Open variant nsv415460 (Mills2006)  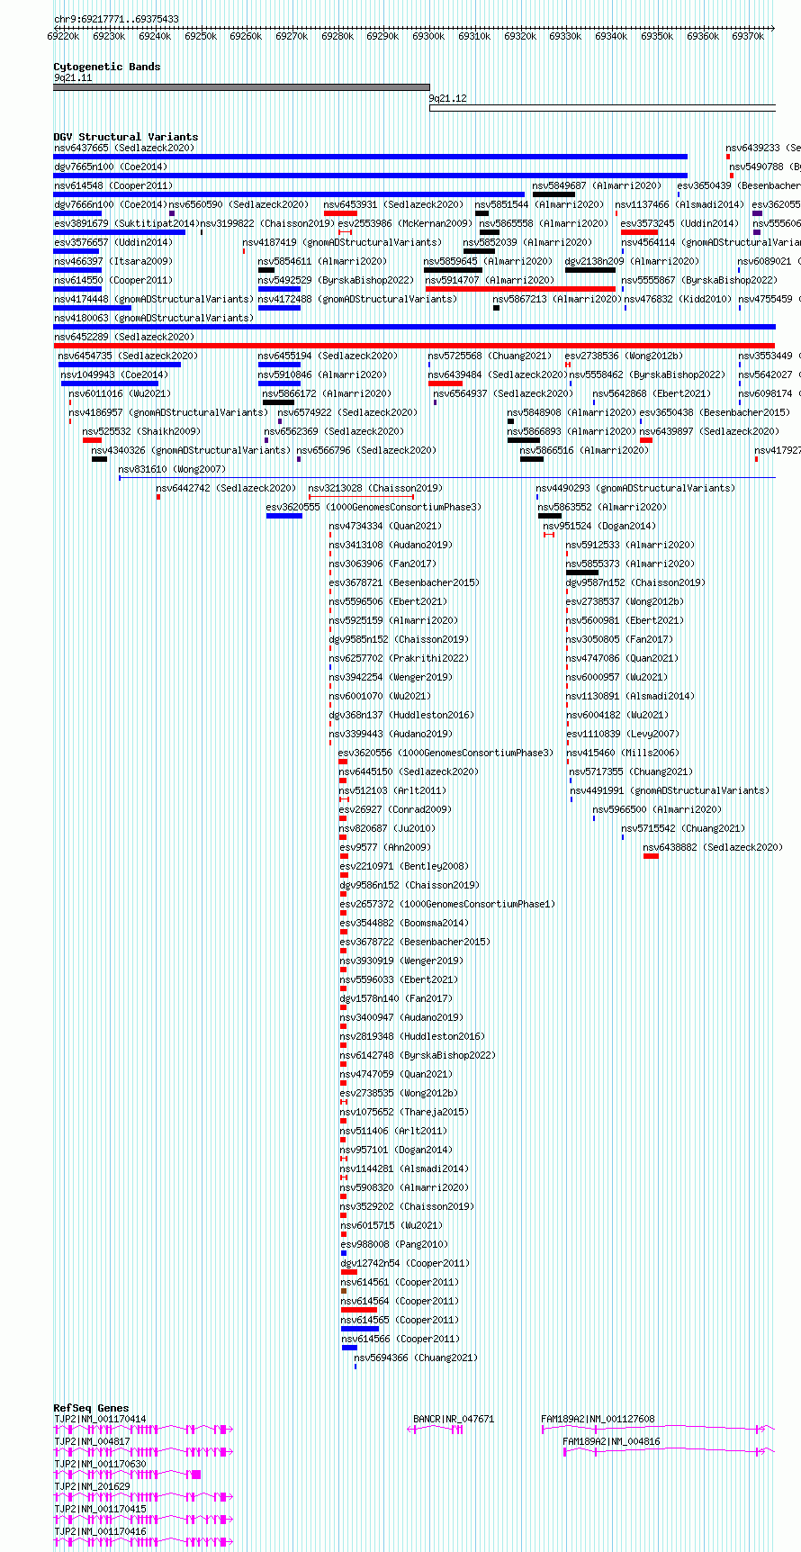[x=623, y=753]
